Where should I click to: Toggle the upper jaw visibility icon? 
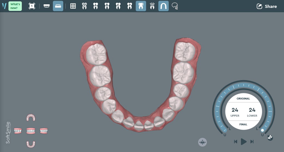47,6
